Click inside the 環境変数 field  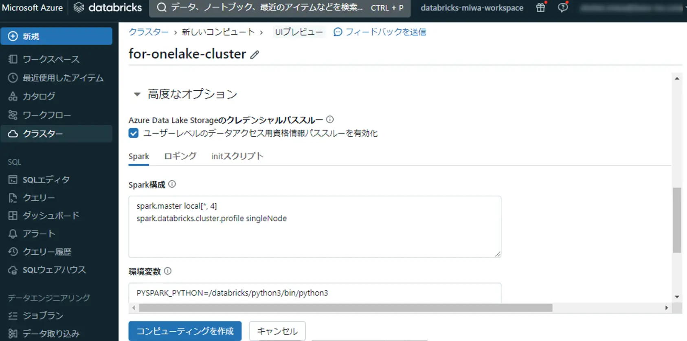[315, 293]
